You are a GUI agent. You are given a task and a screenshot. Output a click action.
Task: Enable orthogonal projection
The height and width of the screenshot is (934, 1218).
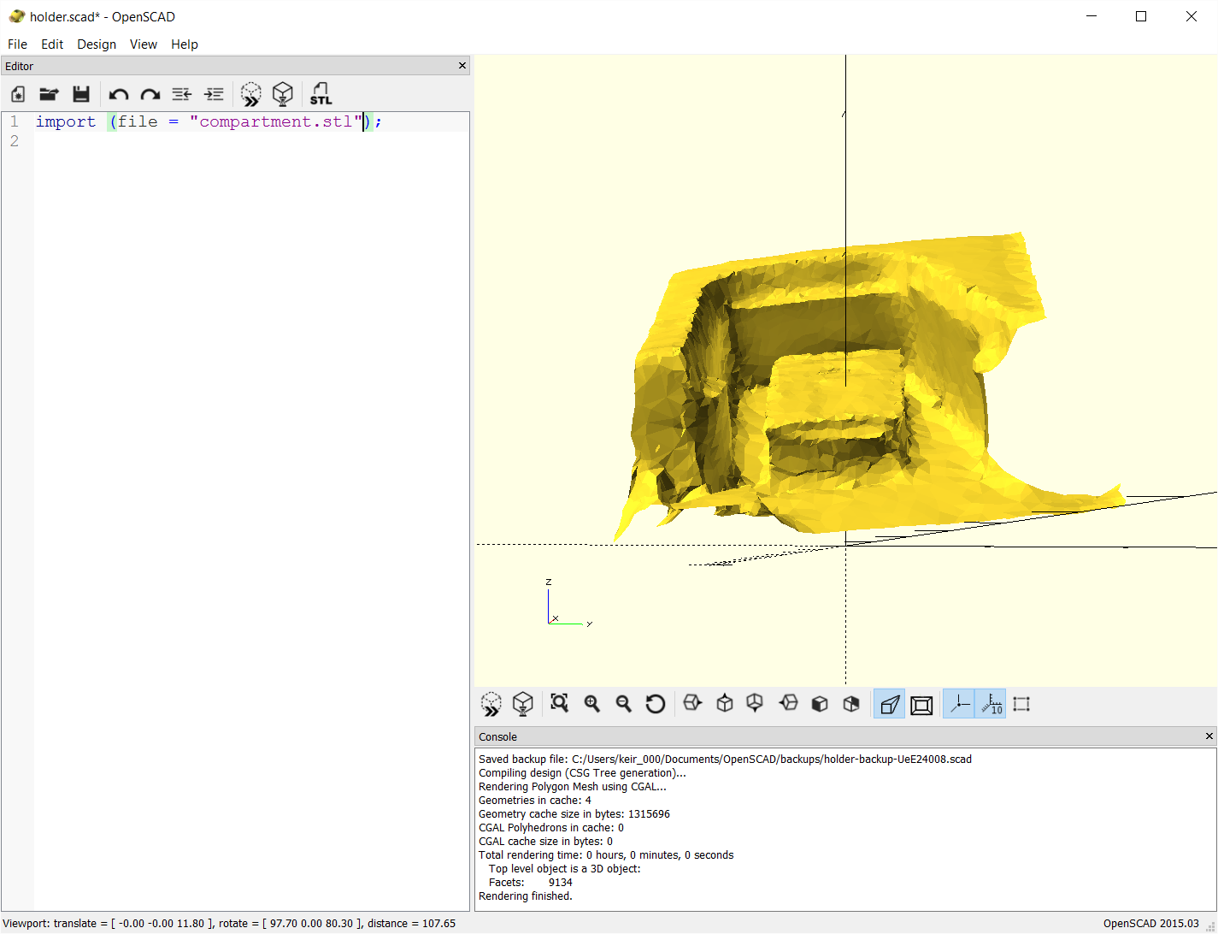tap(921, 705)
